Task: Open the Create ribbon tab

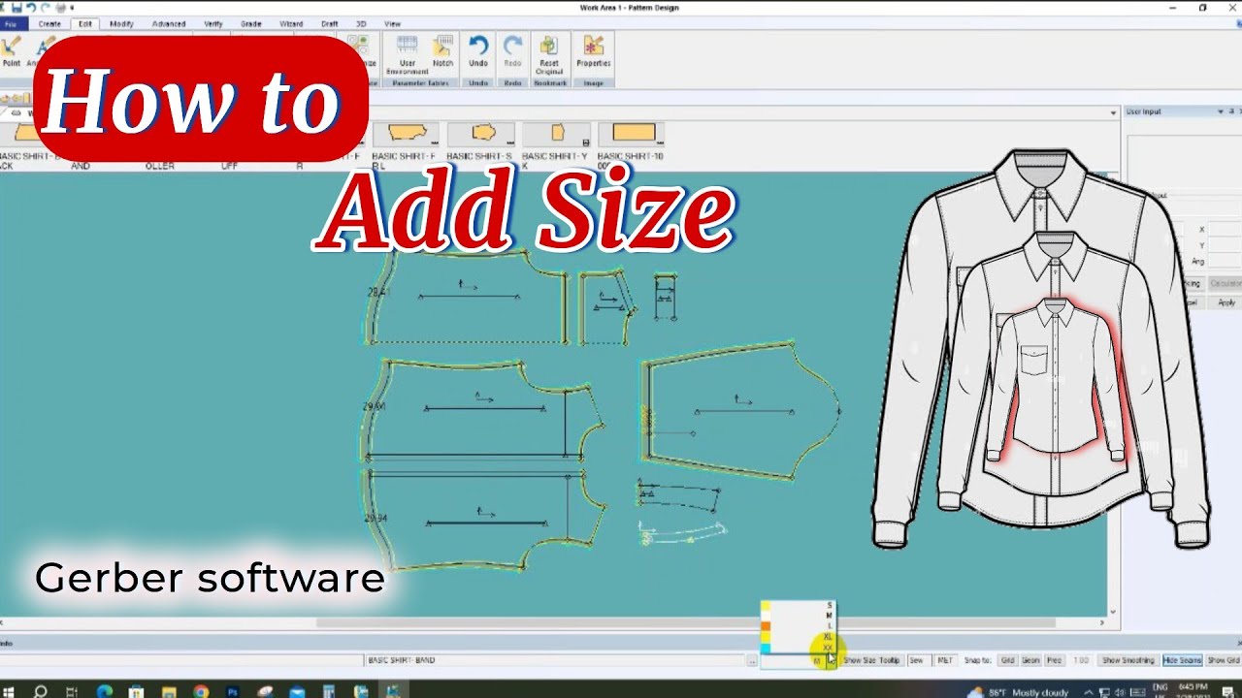Action: (x=49, y=23)
